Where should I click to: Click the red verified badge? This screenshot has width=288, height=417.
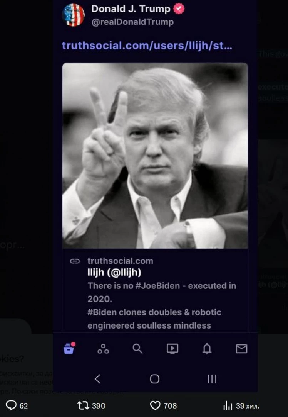[179, 9]
